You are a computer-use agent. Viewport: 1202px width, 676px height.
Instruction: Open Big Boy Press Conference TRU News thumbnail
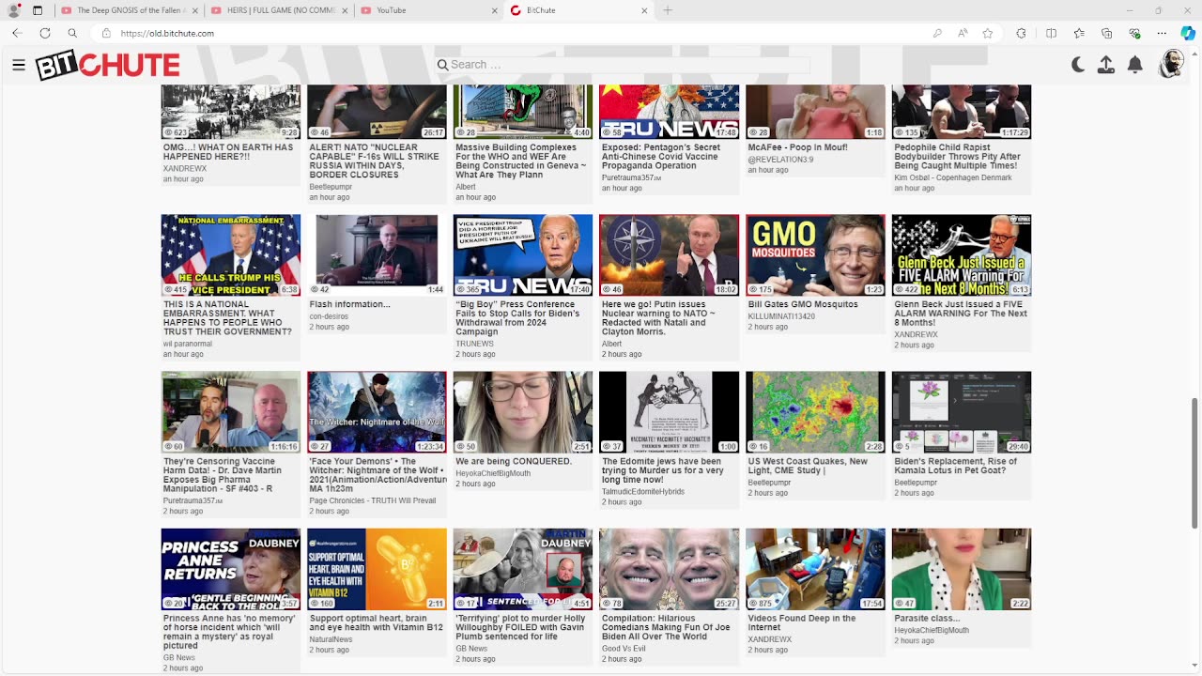coord(523,255)
